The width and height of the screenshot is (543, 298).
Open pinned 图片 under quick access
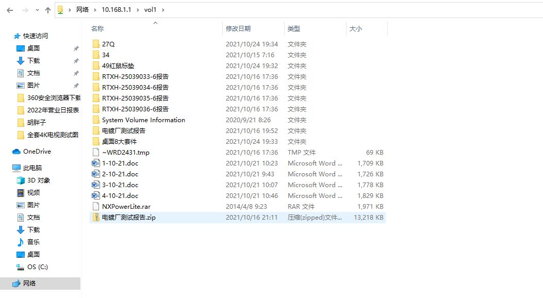(34, 86)
